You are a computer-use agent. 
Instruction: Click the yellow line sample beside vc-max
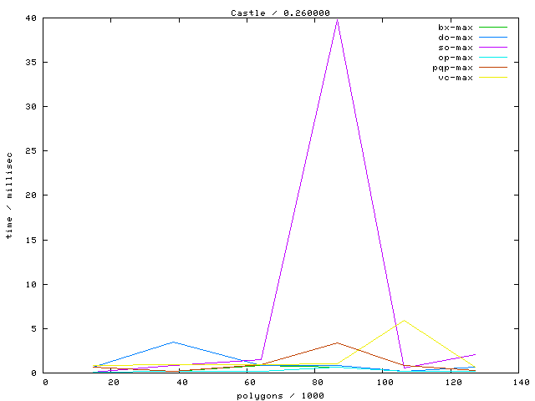[493, 78]
